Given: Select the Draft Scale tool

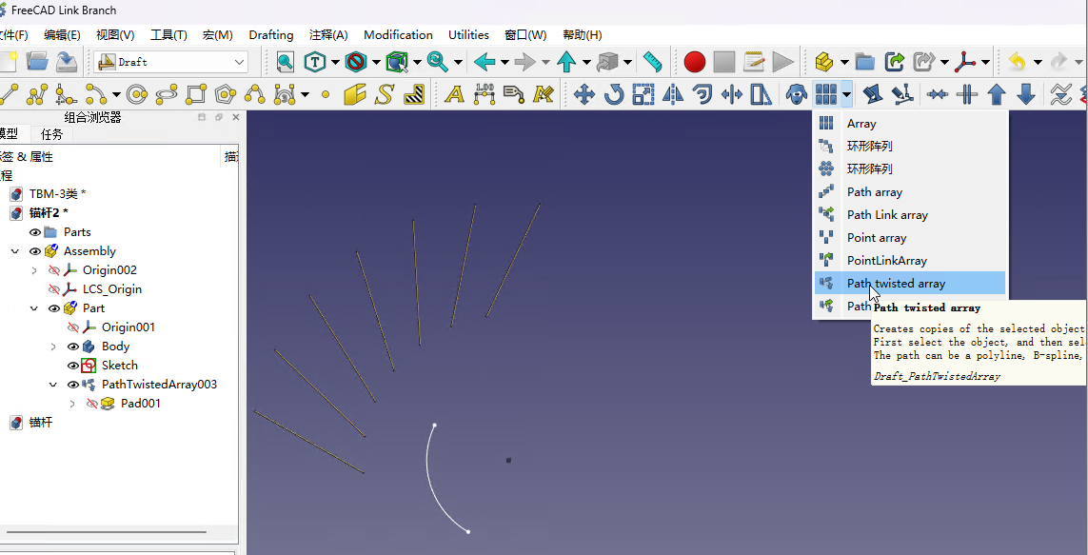Looking at the screenshot, I should 643,93.
